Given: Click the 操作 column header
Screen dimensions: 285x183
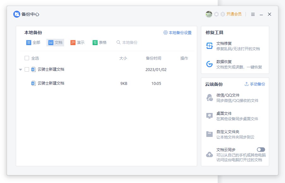Looking at the screenshot, I should 184,58.
